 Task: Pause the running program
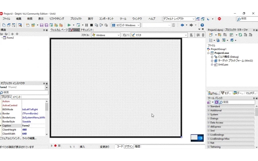[x=87, y=25]
